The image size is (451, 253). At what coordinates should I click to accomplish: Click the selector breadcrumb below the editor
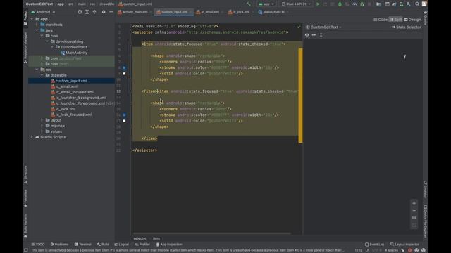pyautogui.click(x=140, y=238)
